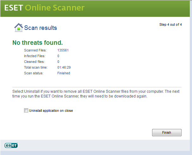Click the scan time value 01:46:29
This screenshot has height=155, width=192.
[64, 67]
